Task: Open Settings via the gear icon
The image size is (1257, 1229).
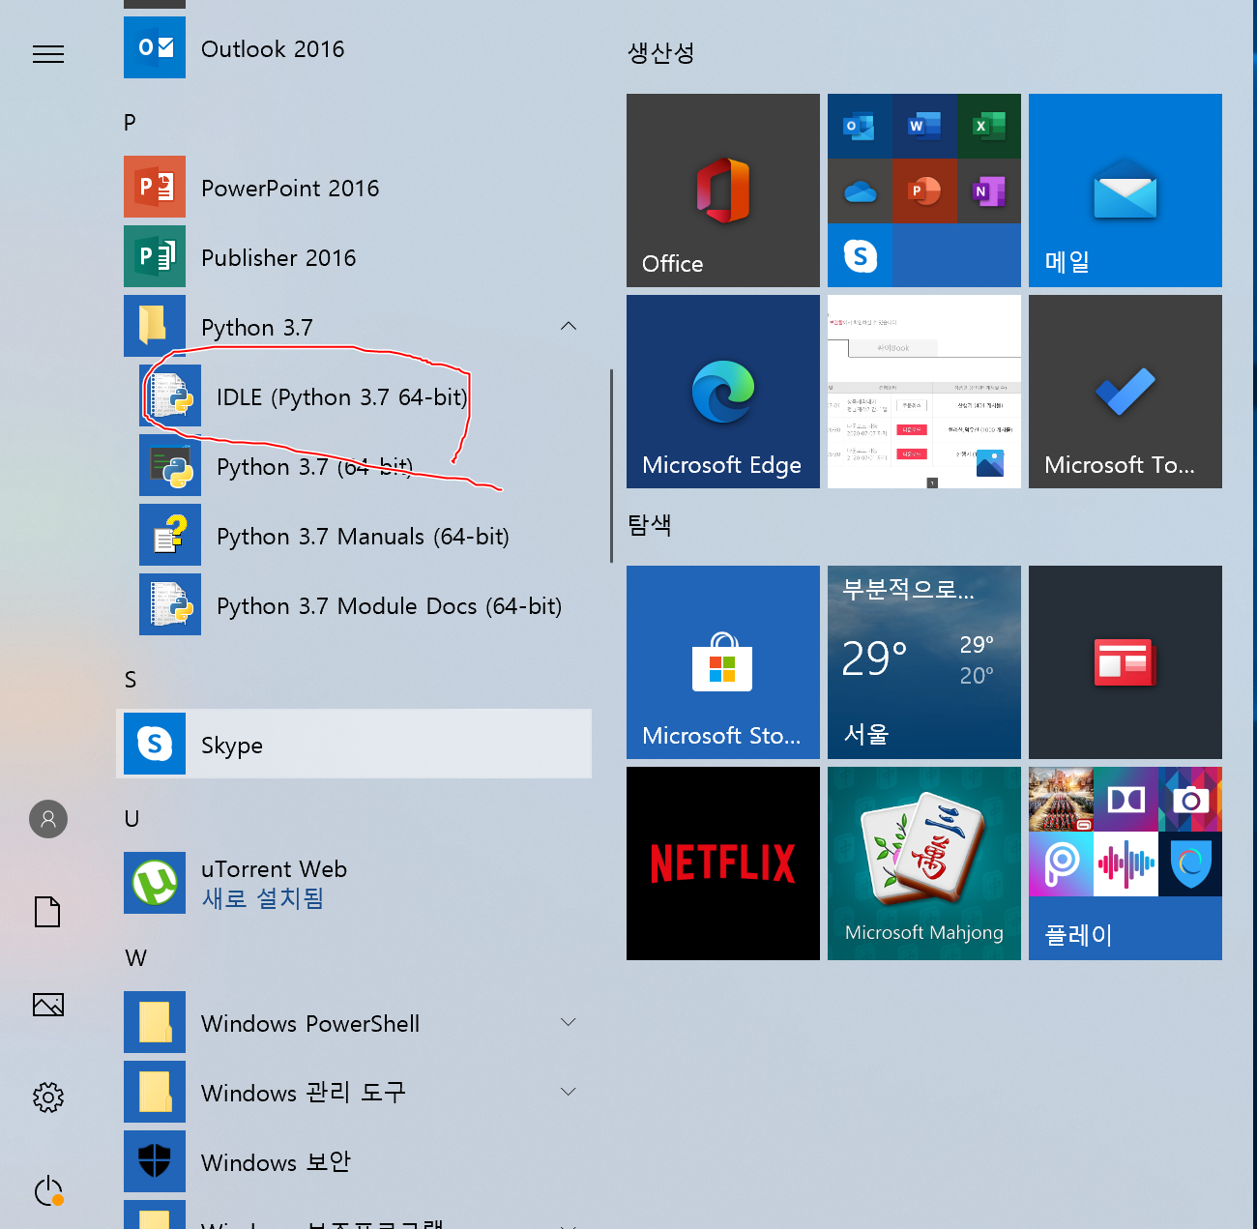Action: tap(48, 1097)
